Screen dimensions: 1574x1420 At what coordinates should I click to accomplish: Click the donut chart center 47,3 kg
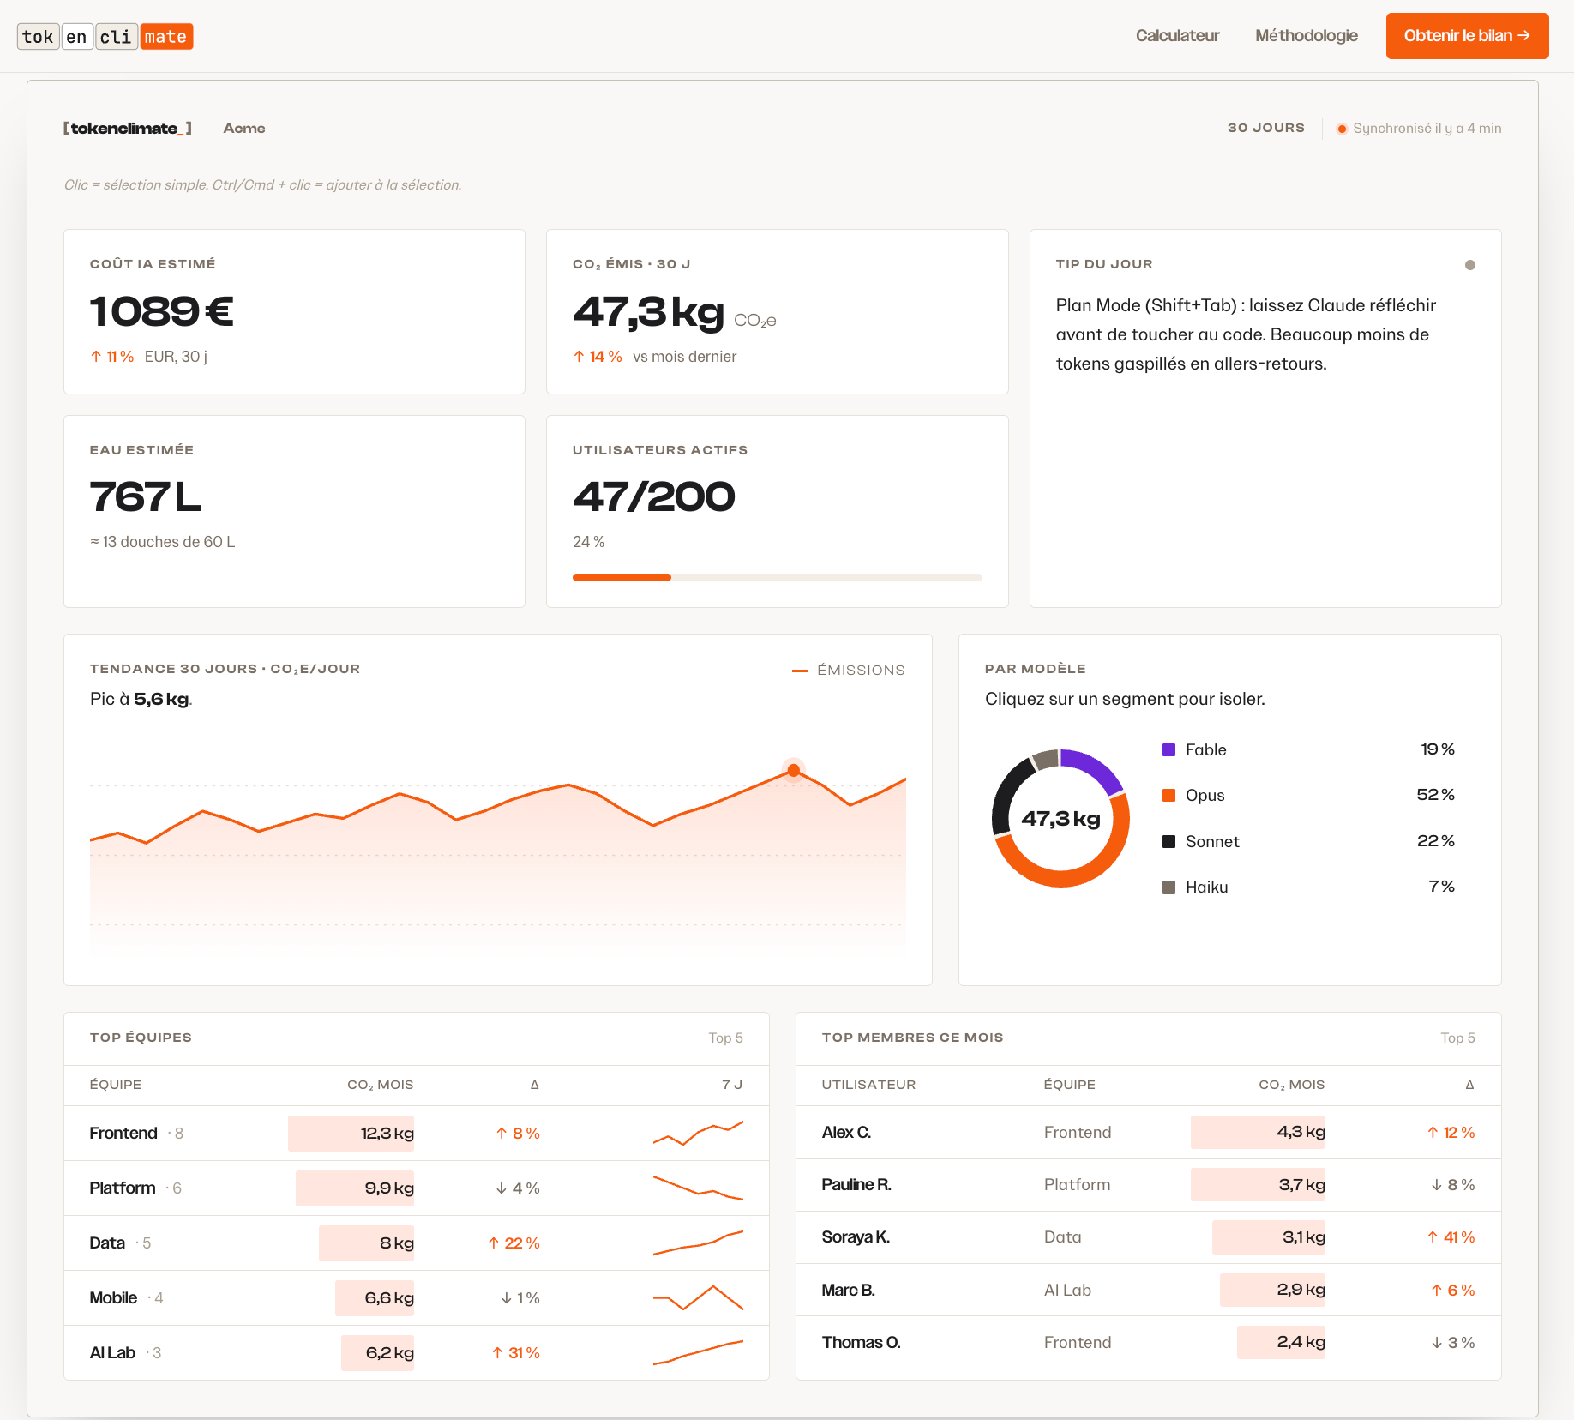point(1060,819)
